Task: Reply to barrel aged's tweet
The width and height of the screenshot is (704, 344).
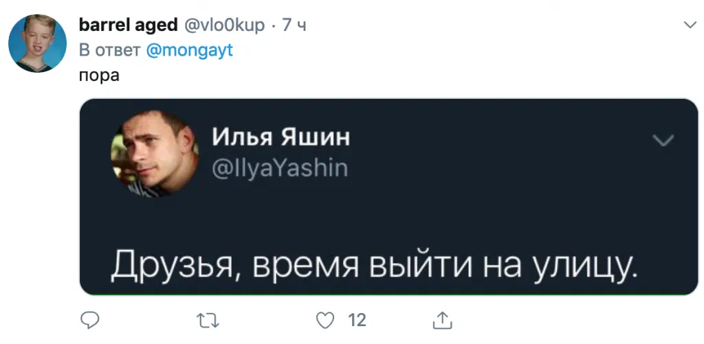Action: [90, 320]
